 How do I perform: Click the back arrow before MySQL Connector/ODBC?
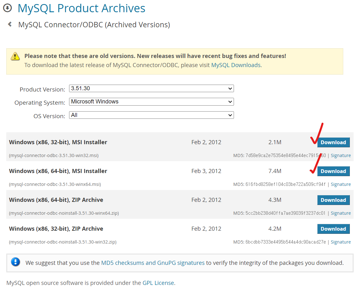10,24
